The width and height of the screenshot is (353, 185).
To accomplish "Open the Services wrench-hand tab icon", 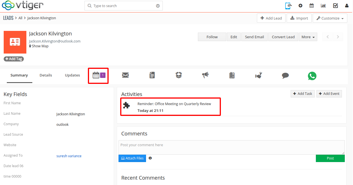I will (259, 75).
